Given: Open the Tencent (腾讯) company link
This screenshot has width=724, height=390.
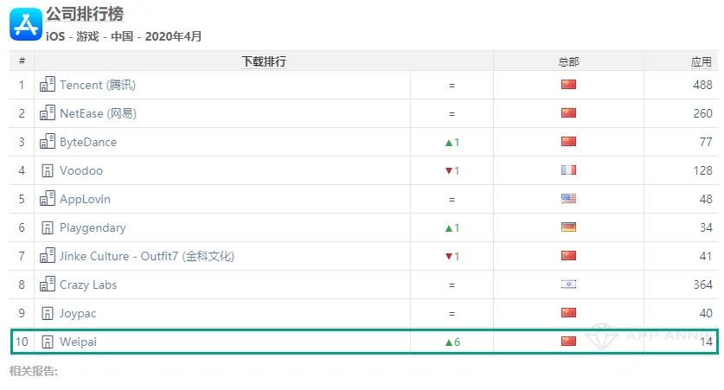Looking at the screenshot, I should [x=98, y=85].
